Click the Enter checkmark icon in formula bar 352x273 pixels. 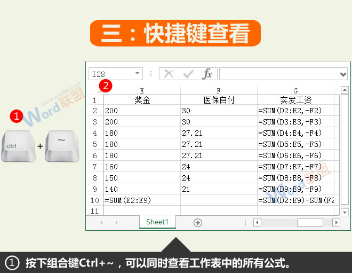point(188,74)
